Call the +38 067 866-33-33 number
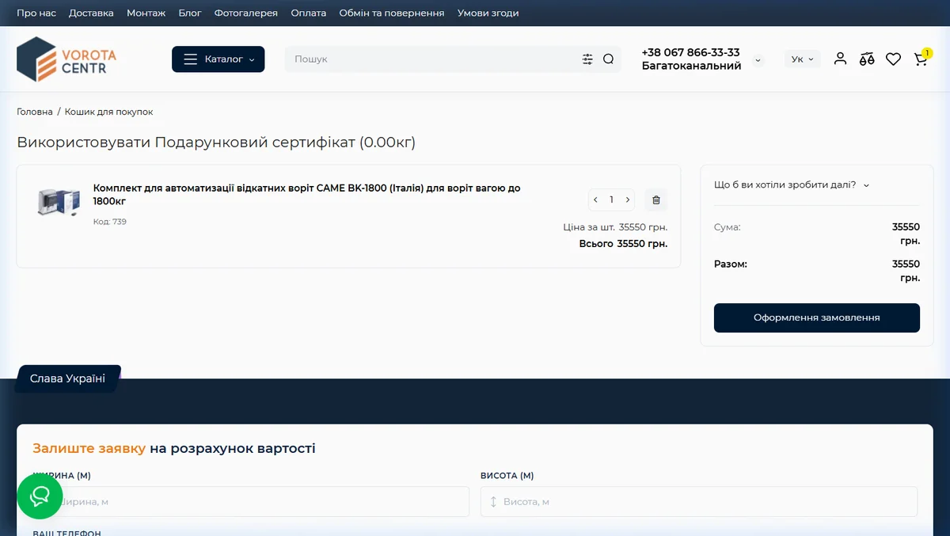The image size is (950, 536). [x=691, y=52]
